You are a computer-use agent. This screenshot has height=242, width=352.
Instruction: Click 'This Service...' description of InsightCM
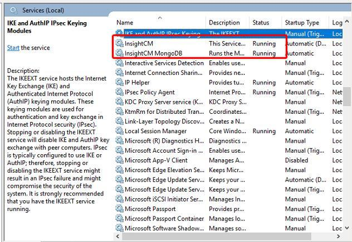[x=227, y=43]
